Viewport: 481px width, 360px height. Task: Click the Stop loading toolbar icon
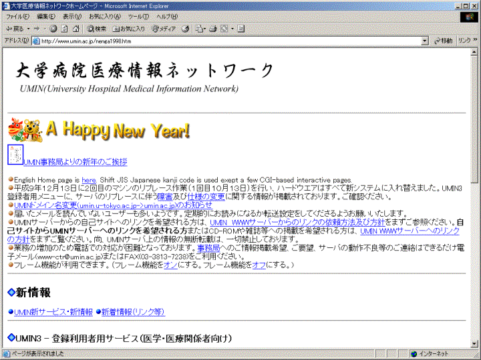point(54,29)
